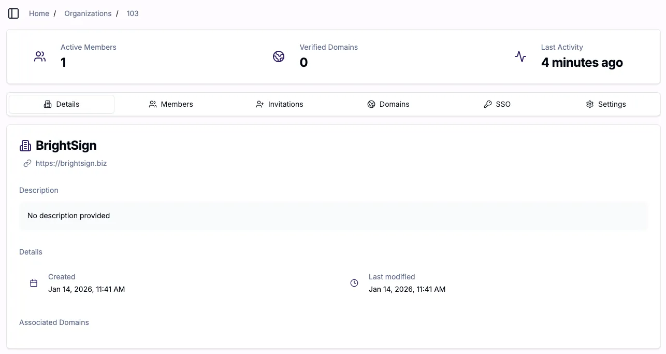Go to Organizations breadcrumb
666x354 pixels.
(x=88, y=13)
